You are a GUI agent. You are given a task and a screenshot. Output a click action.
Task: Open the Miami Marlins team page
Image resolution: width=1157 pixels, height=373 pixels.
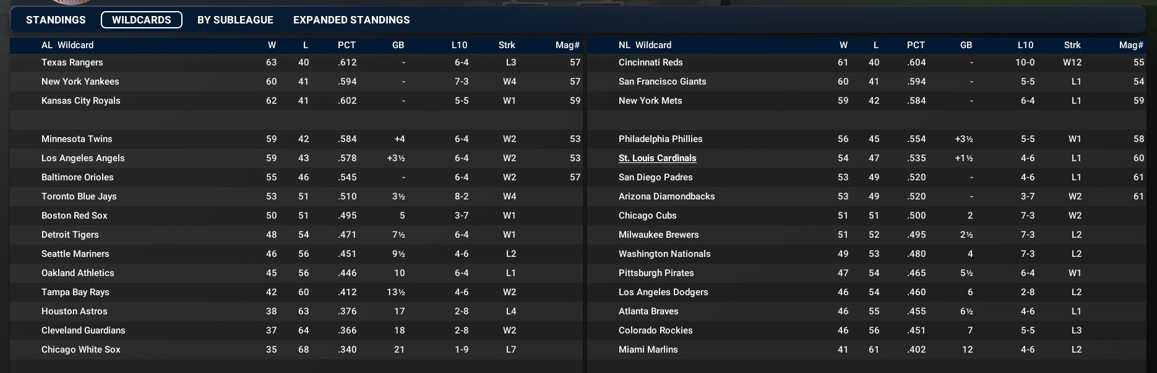[x=648, y=350]
